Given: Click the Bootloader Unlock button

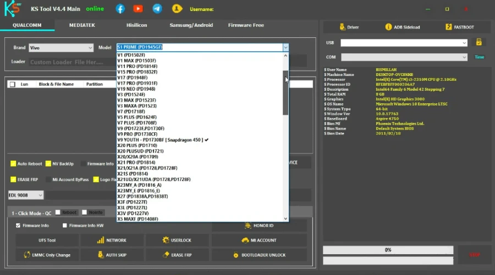Looking at the screenshot, I should point(259,255).
